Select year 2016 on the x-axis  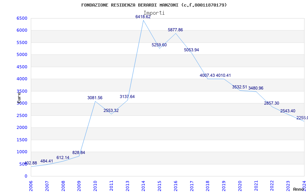pyautogui.click(x=176, y=186)
